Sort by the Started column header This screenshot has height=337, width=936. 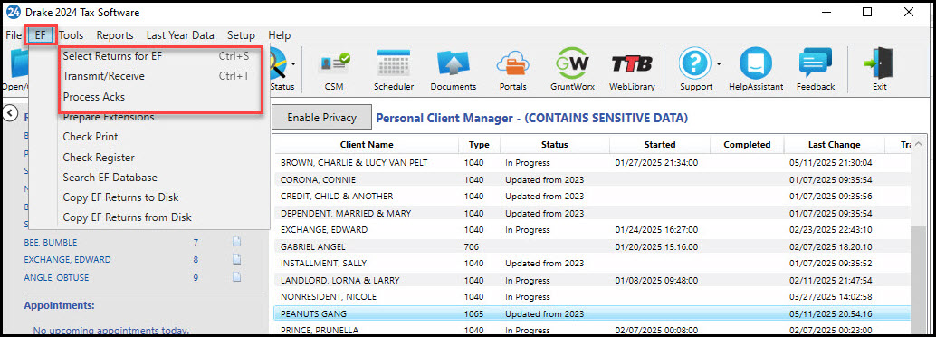click(x=660, y=145)
